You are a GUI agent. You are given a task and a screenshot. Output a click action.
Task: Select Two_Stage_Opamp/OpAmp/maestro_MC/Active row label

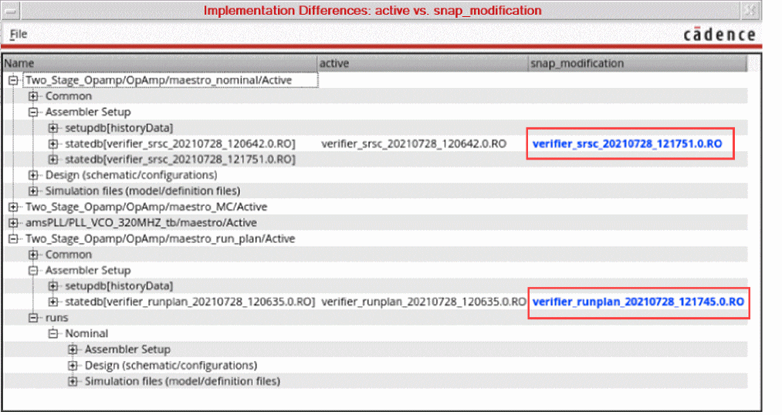click(146, 207)
